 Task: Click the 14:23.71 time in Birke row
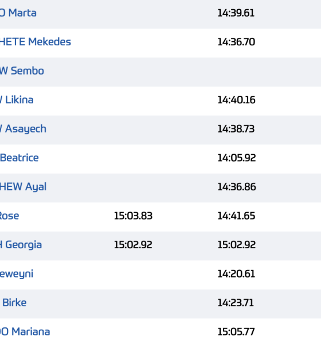pyautogui.click(x=236, y=303)
